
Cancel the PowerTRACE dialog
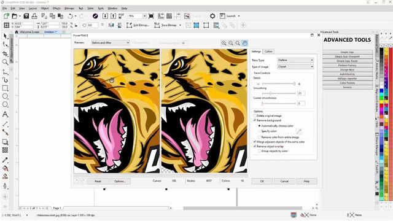click(x=284, y=181)
